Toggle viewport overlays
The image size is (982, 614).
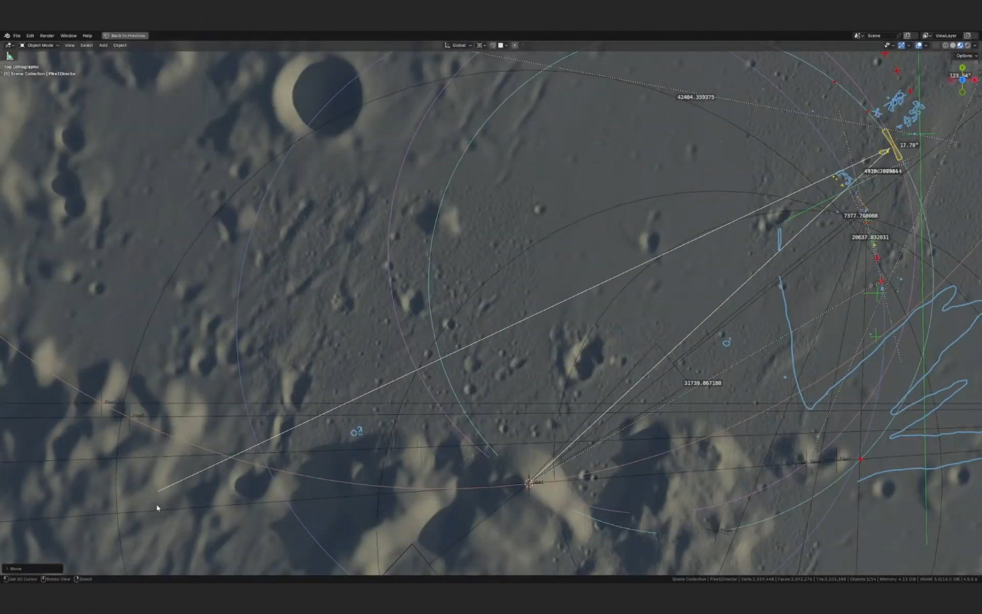pos(919,45)
